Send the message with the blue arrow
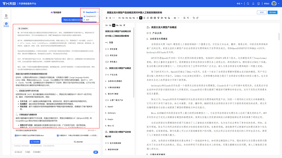282x158 pixels. point(96,152)
